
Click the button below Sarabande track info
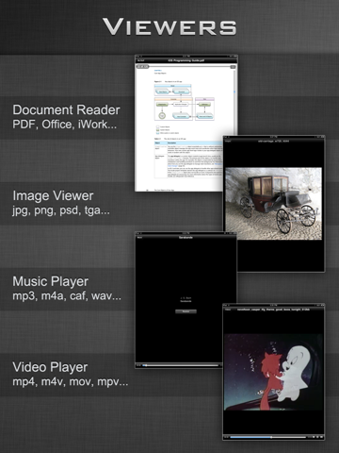click(186, 311)
